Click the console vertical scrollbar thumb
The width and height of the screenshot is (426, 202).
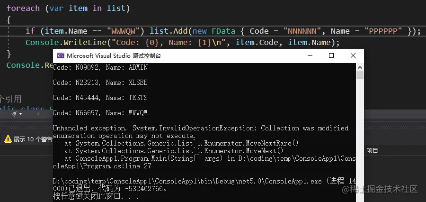360,75
